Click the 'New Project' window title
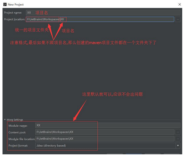This screenshot has width=183, height=156. pos(16,4)
